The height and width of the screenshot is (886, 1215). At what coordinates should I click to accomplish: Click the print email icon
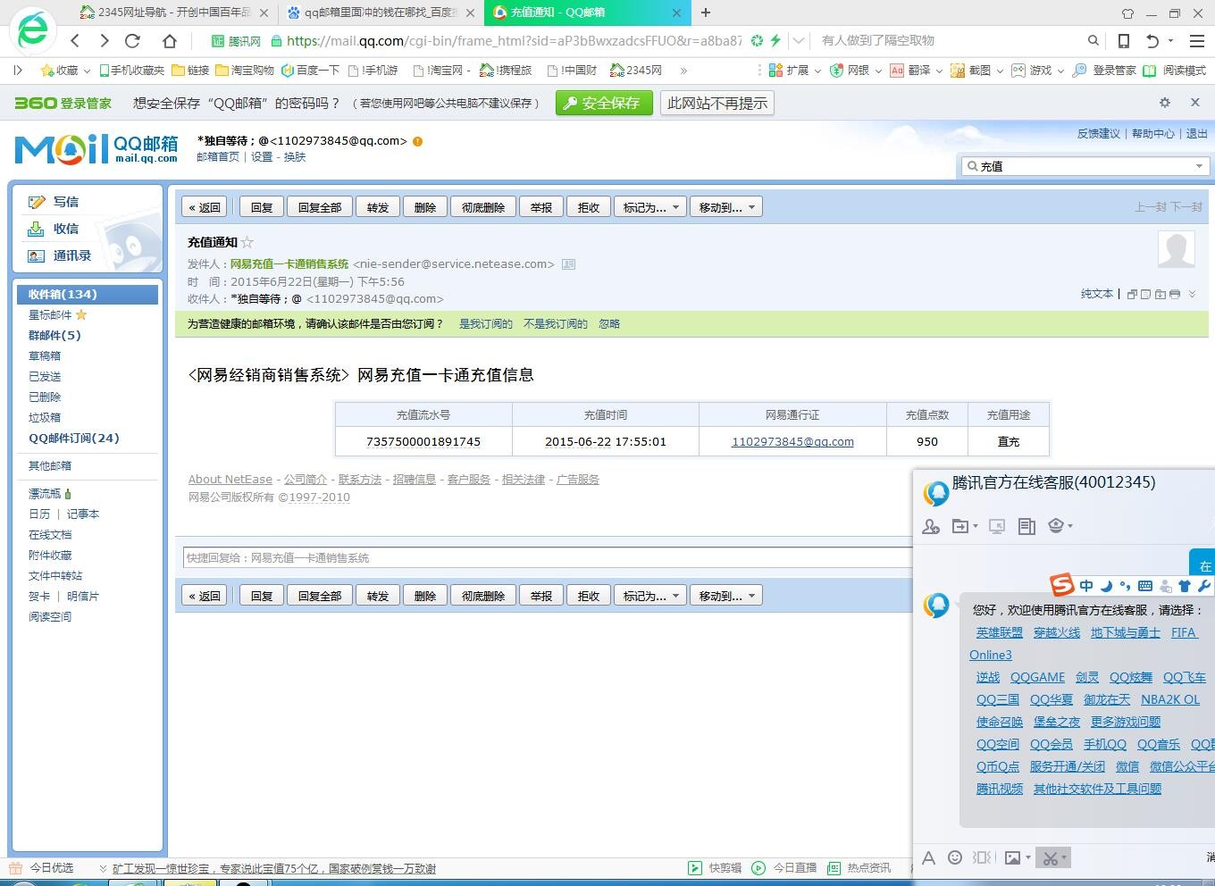click(1174, 294)
